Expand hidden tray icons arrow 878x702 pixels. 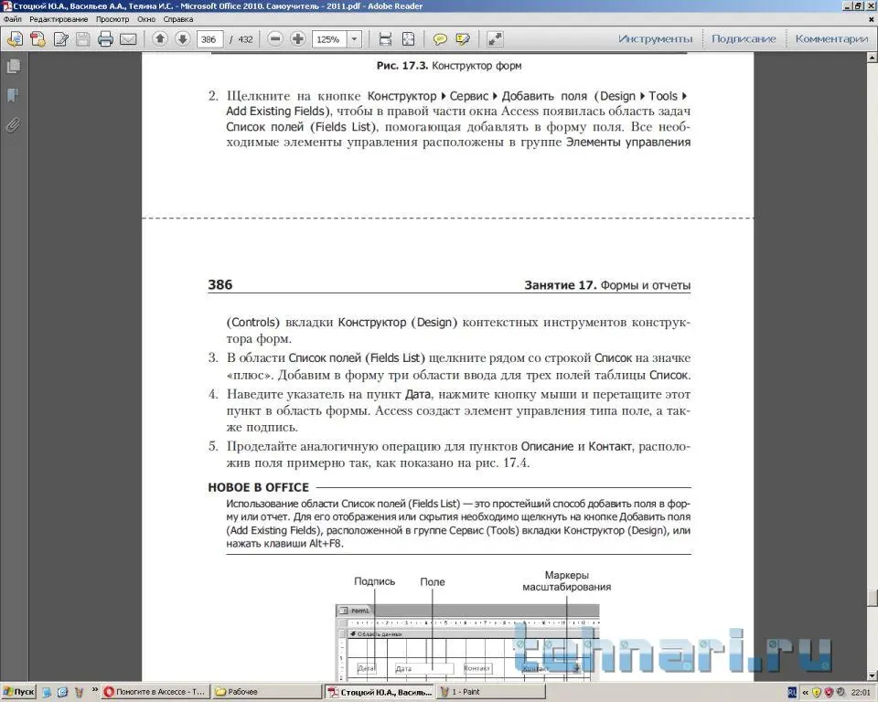tap(805, 693)
